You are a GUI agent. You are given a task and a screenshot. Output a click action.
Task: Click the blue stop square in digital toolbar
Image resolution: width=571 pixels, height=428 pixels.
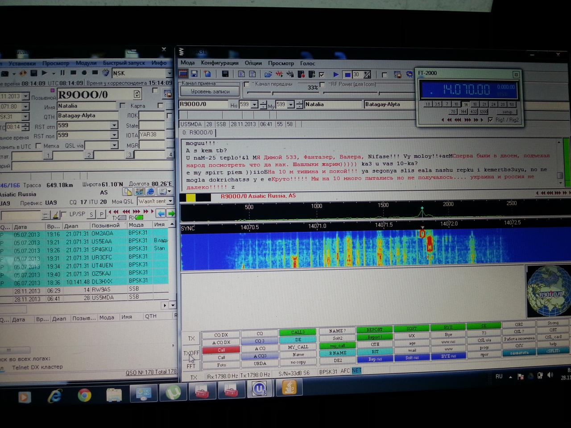(x=348, y=74)
